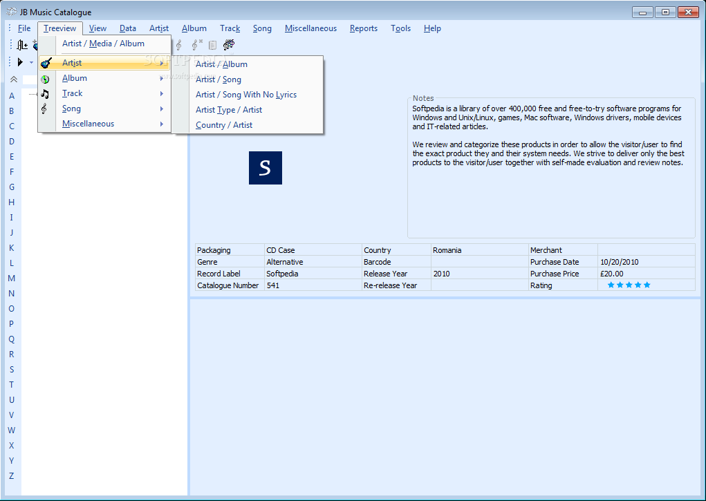This screenshot has width=706, height=501.
Task: Open the Tools menu
Action: pyautogui.click(x=401, y=28)
